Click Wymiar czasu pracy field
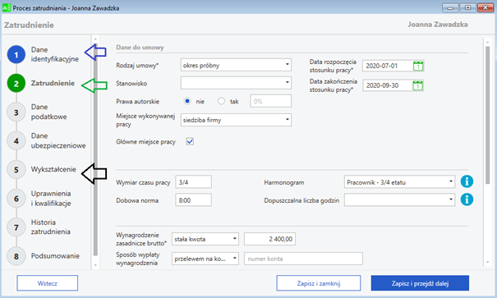Screen dimensions: 497x298 tap(193, 182)
